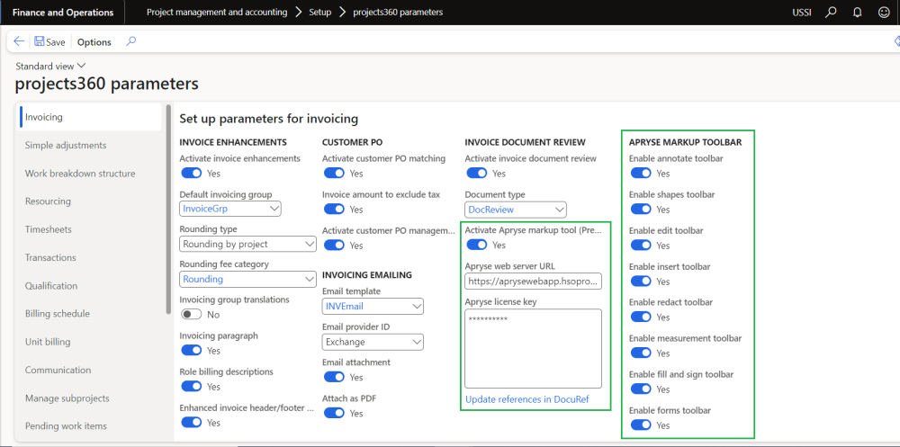Image resolution: width=900 pixels, height=447 pixels.
Task: Click the feedback smiley icon
Action: coord(884,13)
